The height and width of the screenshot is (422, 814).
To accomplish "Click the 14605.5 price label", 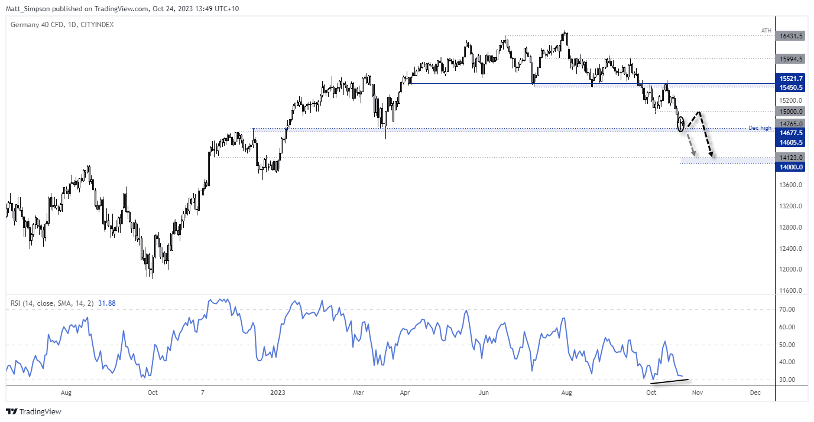I will pos(792,142).
